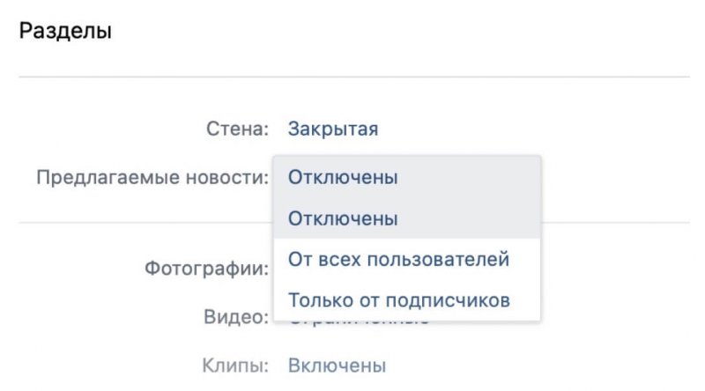Open the Стена dropdown showing Закрытая
Image resolution: width=705 pixels, height=391 pixels.
(x=332, y=130)
